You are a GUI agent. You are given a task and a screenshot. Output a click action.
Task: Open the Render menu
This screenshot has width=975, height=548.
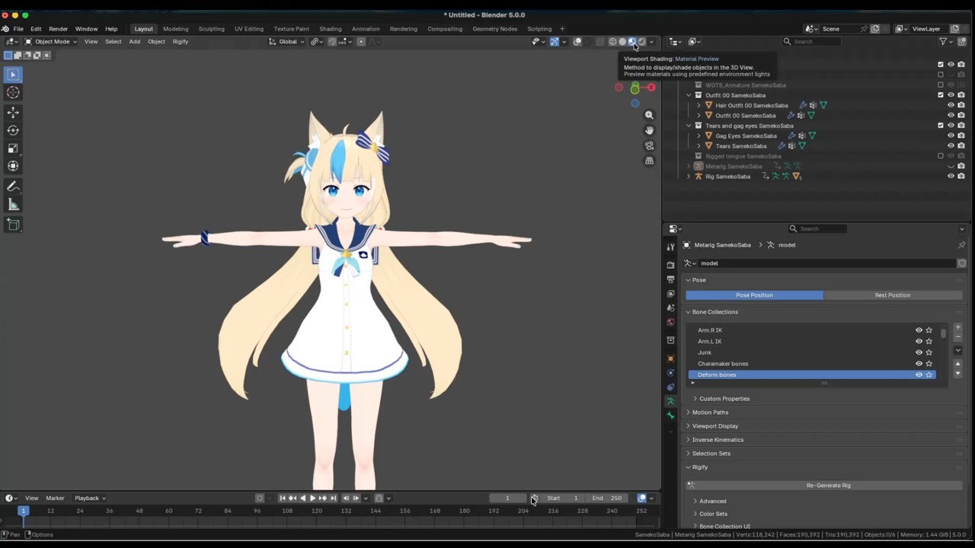(59, 29)
